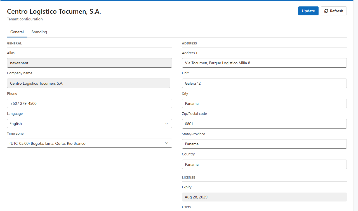The width and height of the screenshot is (358, 211).
Task: Click the Users label
Action: click(186, 207)
